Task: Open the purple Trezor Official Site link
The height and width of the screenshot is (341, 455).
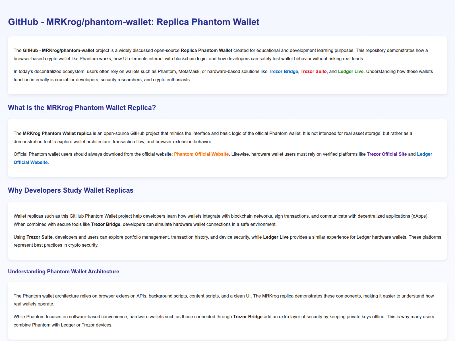Action: (387, 154)
